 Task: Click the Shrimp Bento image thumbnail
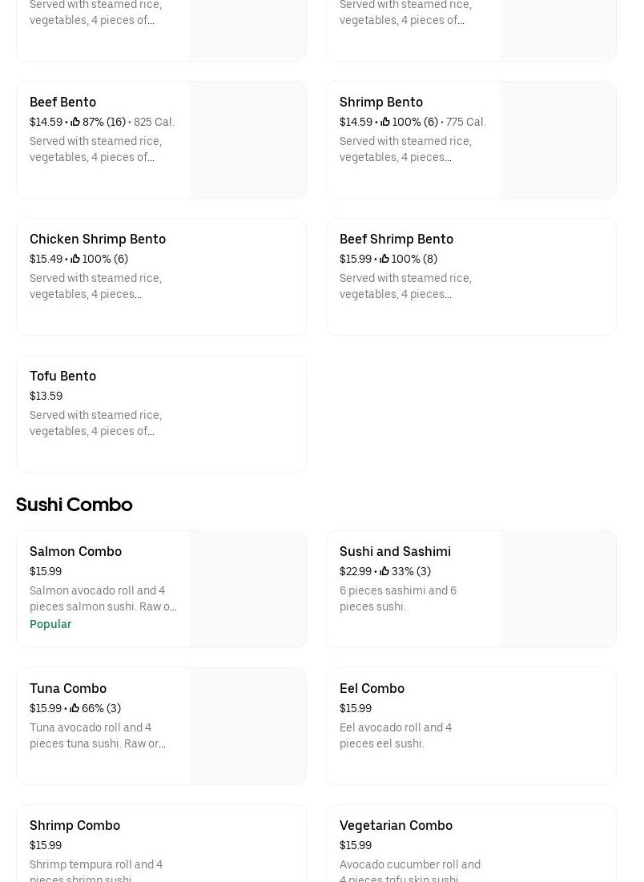557,139
